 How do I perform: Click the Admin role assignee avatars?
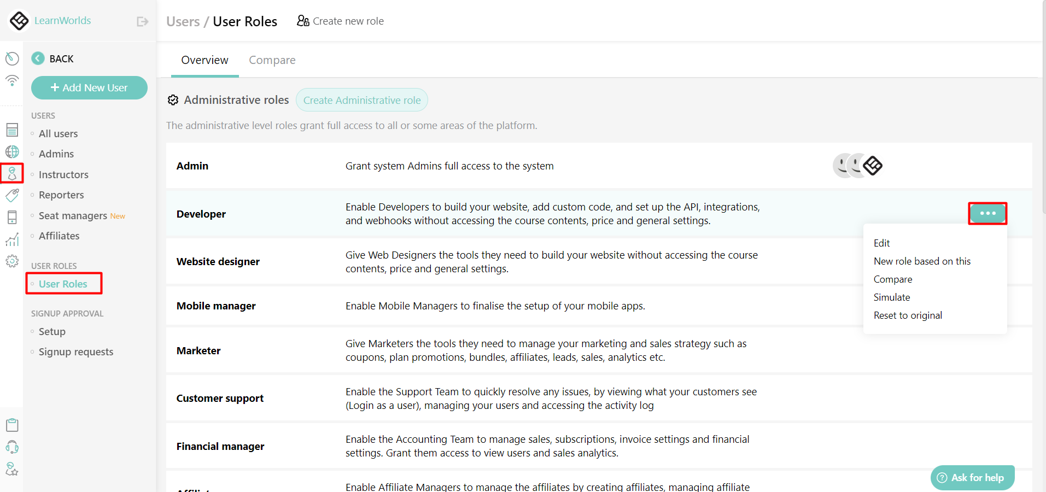(x=856, y=166)
